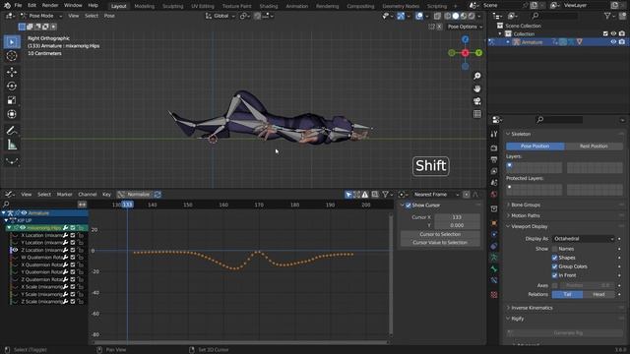Viewport: 630px width, 354px height.
Task: Click the graph editor horizontal scrollbar
Action: pos(240,342)
